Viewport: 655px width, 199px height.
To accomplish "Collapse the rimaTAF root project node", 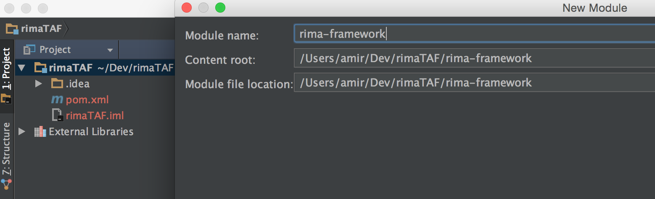I will [22, 67].
